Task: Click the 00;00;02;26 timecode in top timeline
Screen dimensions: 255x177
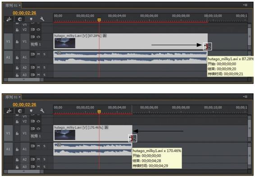Action: pyautogui.click(x=24, y=13)
